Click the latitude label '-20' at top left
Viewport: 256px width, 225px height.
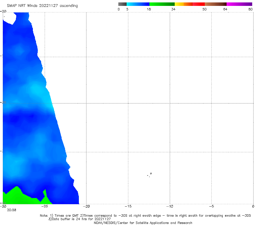coord(3,11)
